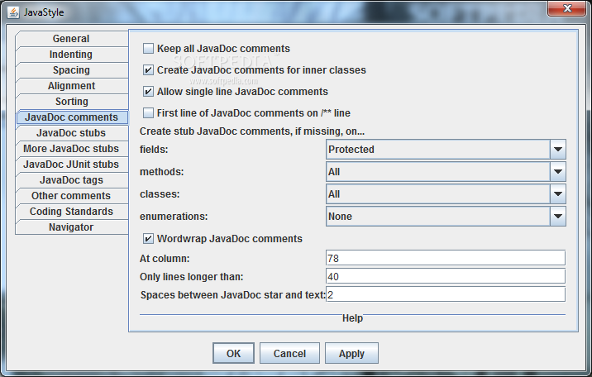
Task: Click the Apply button
Action: (351, 353)
